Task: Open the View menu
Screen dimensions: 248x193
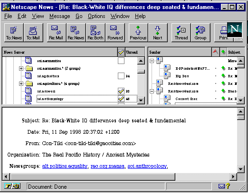Action: [x=38, y=16]
